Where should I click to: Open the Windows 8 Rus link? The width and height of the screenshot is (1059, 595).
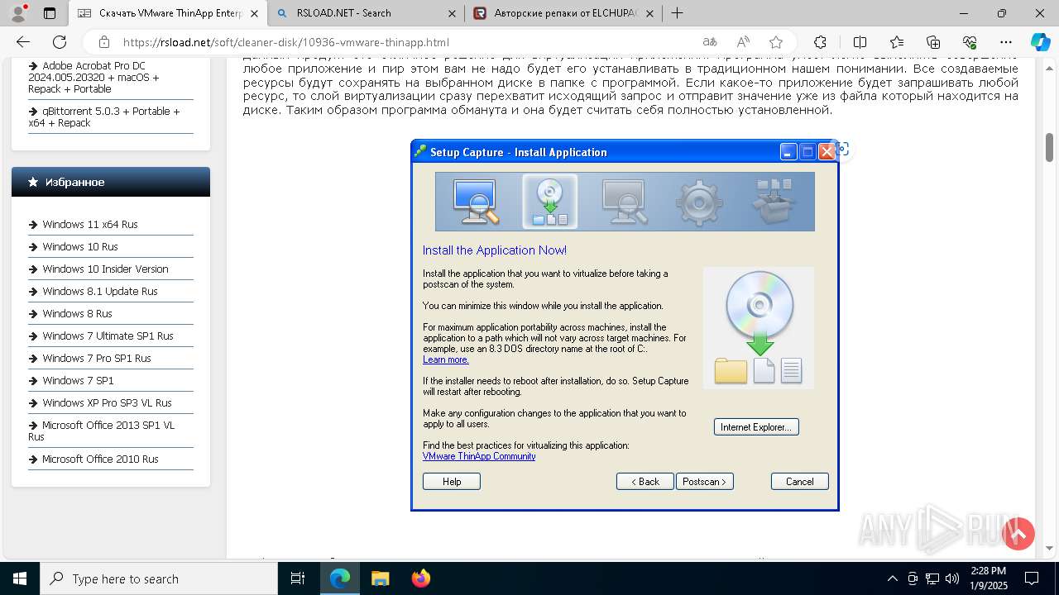(77, 314)
